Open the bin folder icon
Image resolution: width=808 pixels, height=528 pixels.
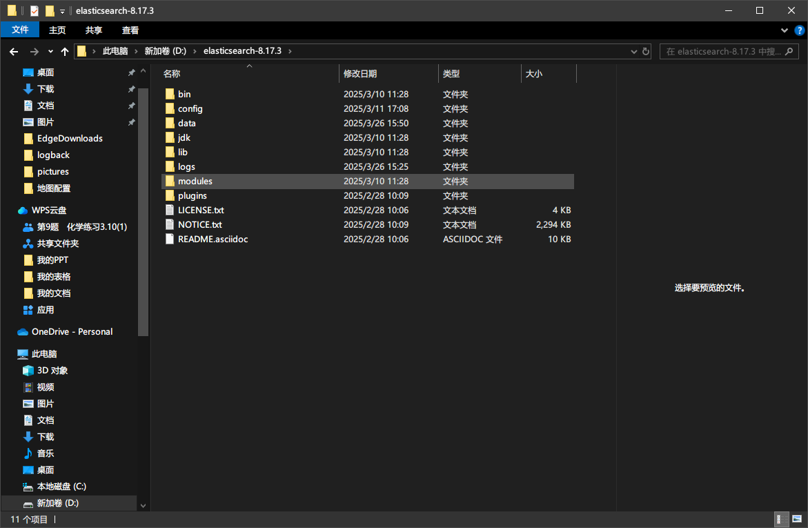pos(170,94)
